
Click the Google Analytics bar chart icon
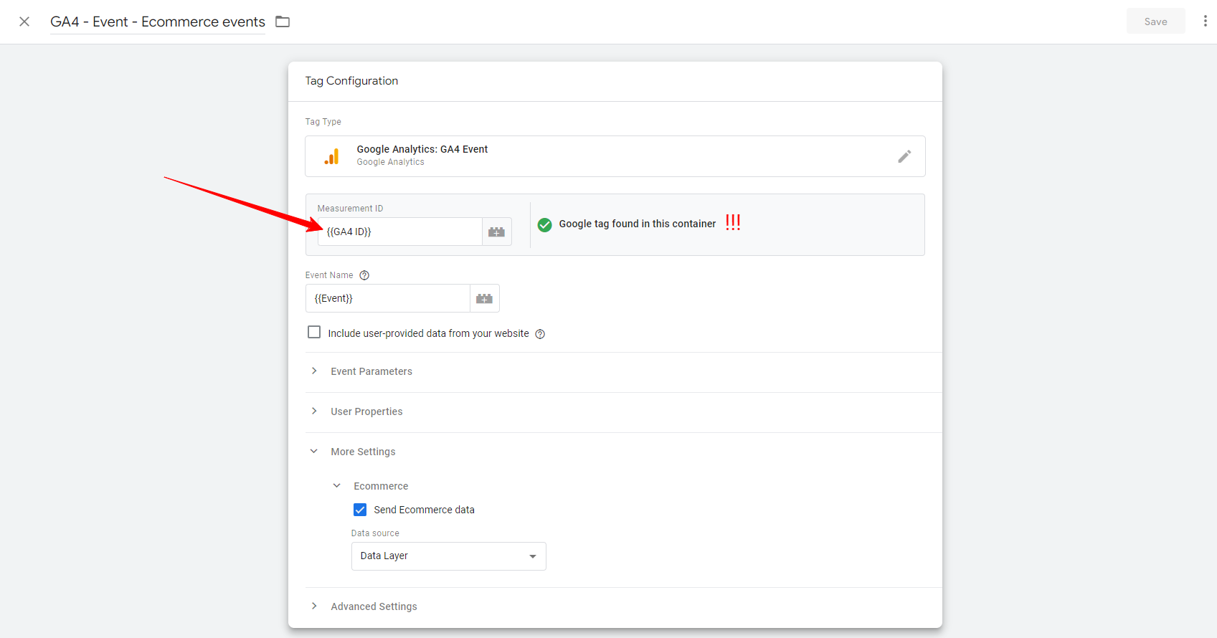(331, 156)
